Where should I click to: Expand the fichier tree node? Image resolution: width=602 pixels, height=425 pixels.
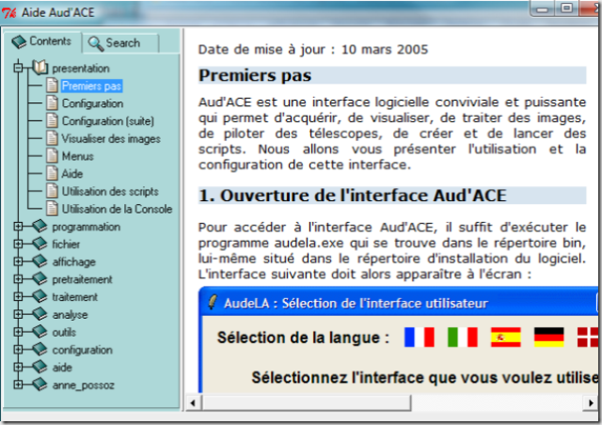[x=18, y=244]
